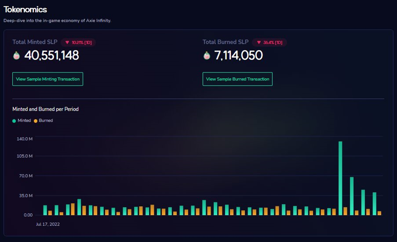Click the 105.0 M axis label
The image size is (397, 242).
pos(25,156)
